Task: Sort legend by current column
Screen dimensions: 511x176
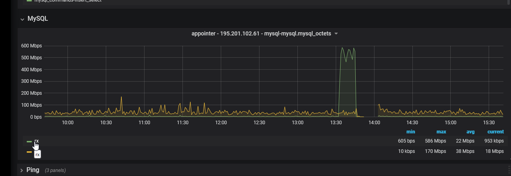Action: coord(495,131)
